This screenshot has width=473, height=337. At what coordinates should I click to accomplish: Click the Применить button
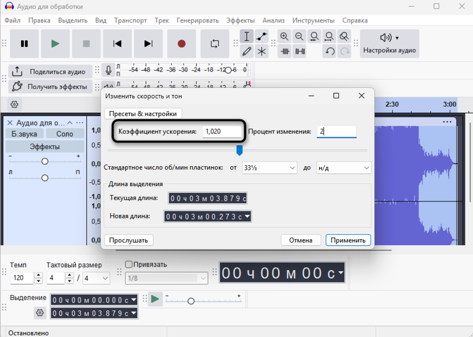click(348, 240)
